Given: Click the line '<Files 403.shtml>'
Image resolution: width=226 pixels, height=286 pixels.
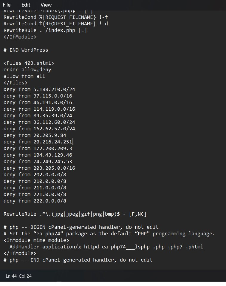Looking at the screenshot, I should [29, 63].
